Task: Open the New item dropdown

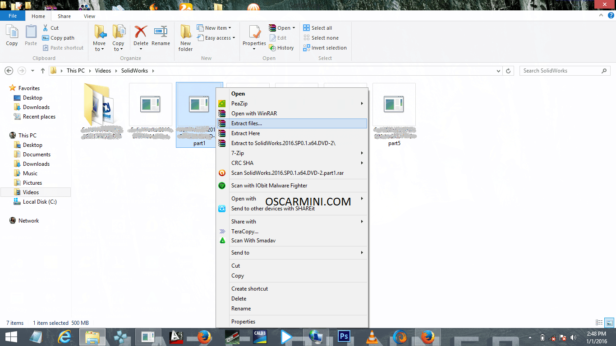Action: [x=217, y=28]
